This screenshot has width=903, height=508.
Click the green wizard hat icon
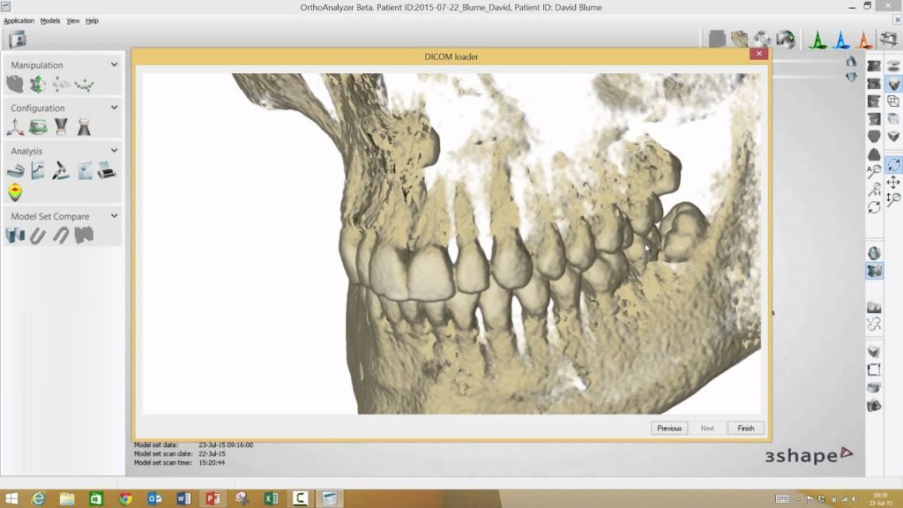[817, 40]
